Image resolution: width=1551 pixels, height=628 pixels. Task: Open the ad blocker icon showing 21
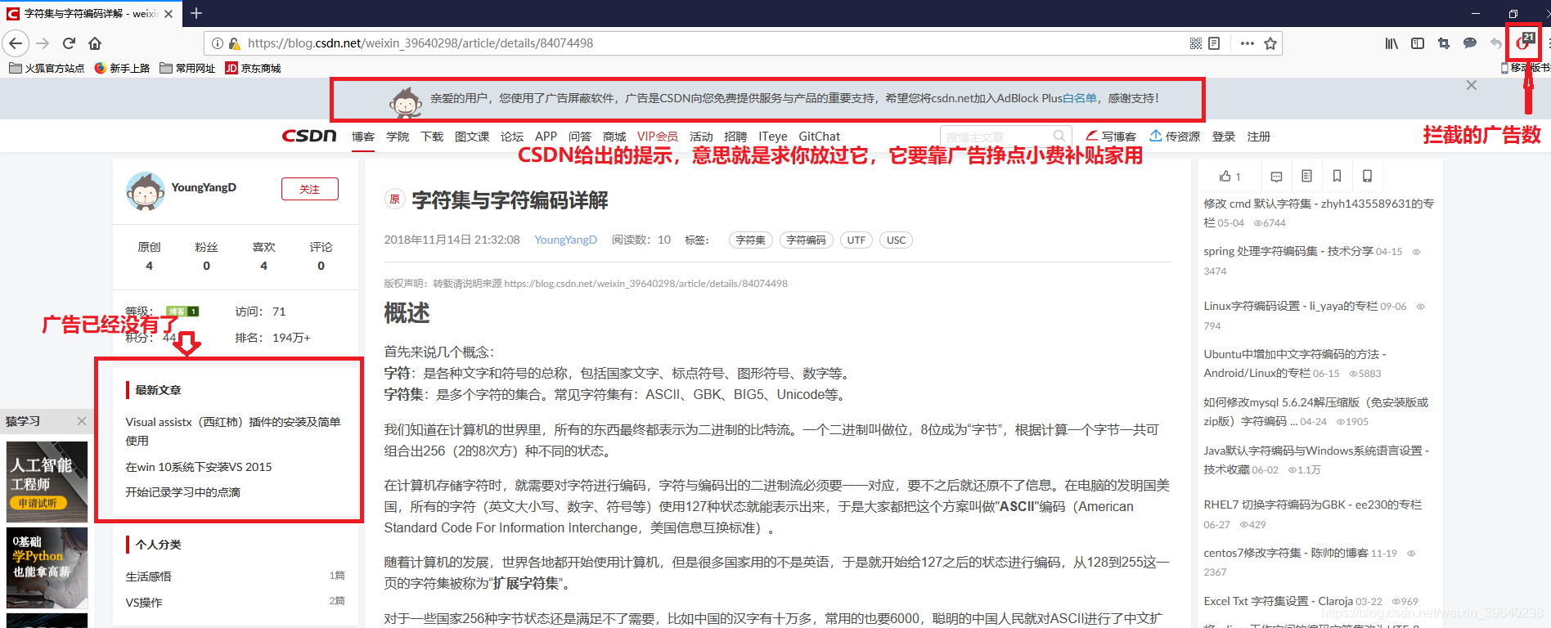tap(1524, 43)
